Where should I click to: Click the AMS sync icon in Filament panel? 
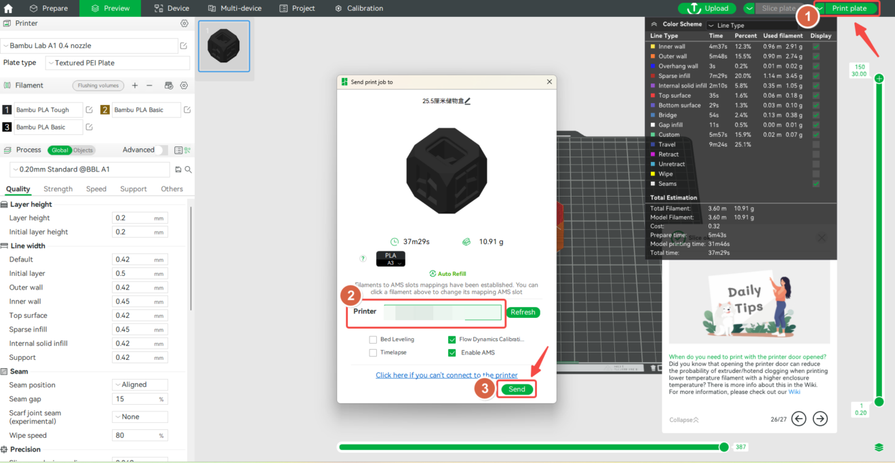coord(168,86)
